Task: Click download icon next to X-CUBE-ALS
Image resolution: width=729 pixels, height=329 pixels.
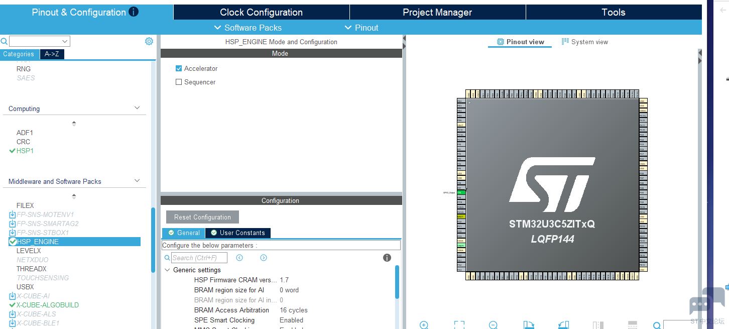Action: pos(13,314)
